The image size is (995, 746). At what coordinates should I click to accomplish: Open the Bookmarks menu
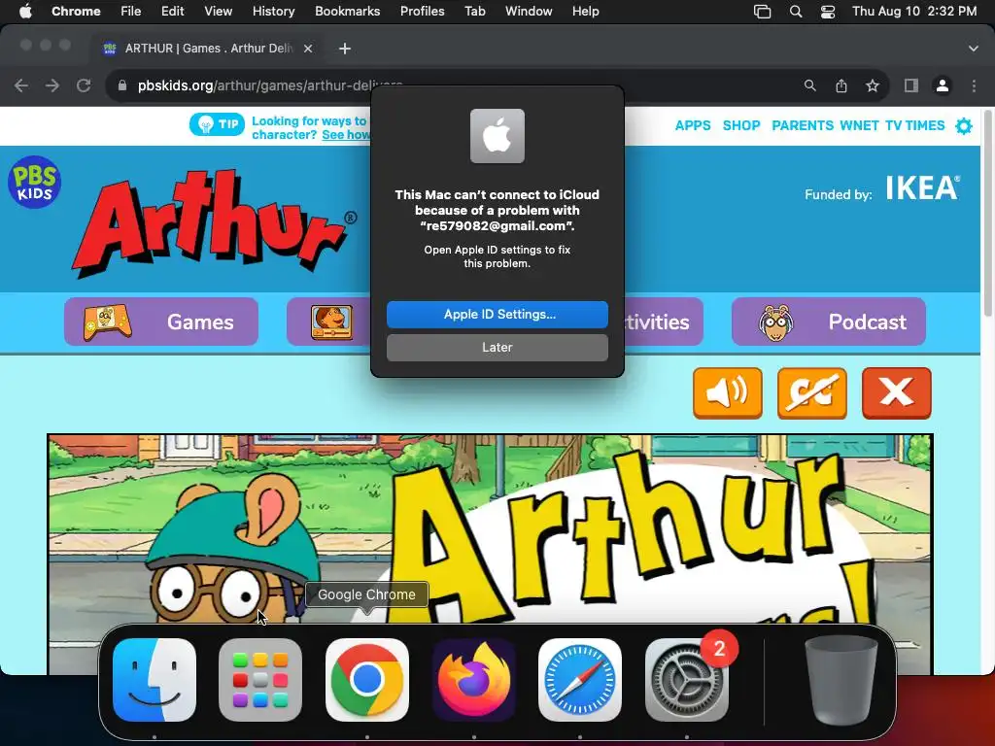tap(347, 11)
